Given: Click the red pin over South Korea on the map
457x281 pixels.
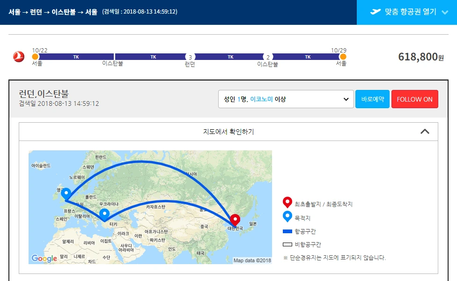Looking at the screenshot, I should point(234,218).
